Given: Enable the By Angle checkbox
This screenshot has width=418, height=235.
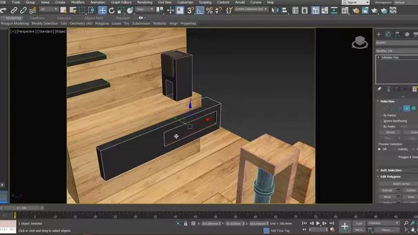Looking at the screenshot, I should [x=381, y=127].
